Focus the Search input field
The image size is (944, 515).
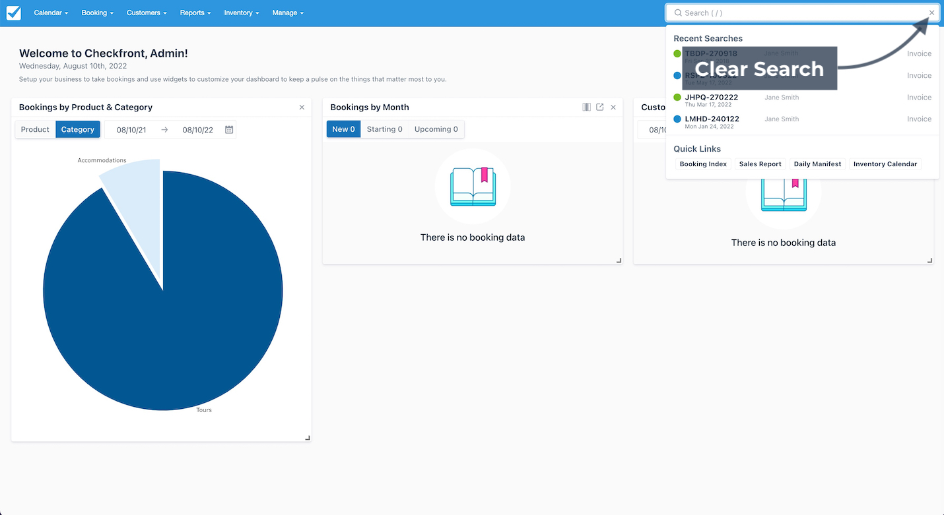click(x=803, y=13)
